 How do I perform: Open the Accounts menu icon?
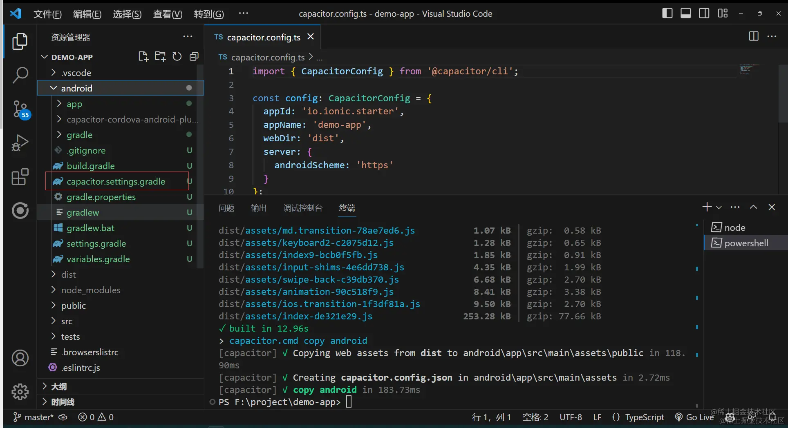coord(20,358)
